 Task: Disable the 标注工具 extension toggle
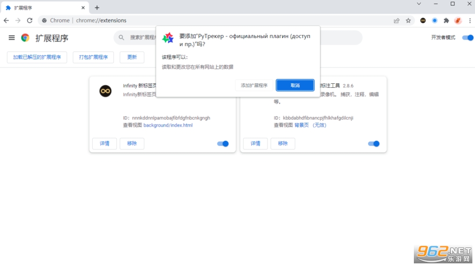(x=374, y=144)
